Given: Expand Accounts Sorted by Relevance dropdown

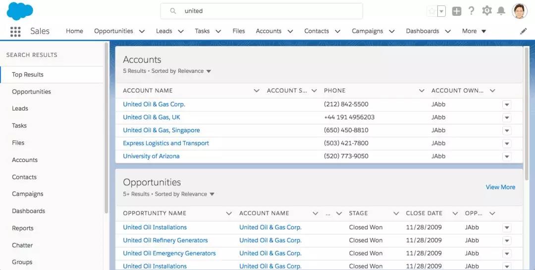Looking at the screenshot, I should [x=209, y=71].
